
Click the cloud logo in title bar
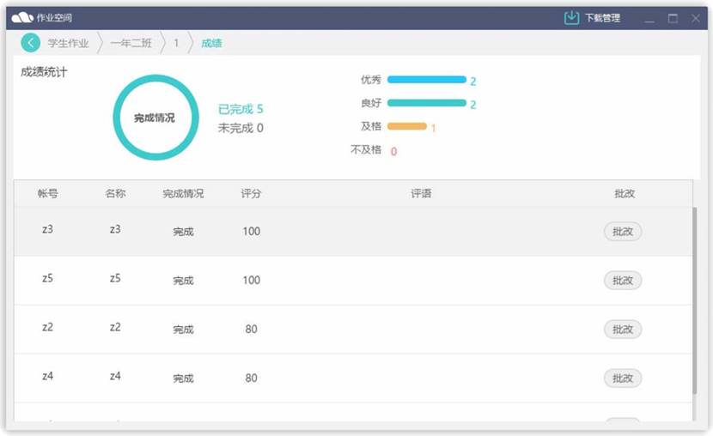22,18
